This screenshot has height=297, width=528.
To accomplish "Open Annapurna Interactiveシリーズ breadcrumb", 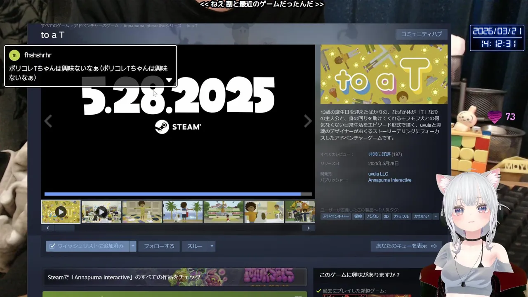I will 153,26.
